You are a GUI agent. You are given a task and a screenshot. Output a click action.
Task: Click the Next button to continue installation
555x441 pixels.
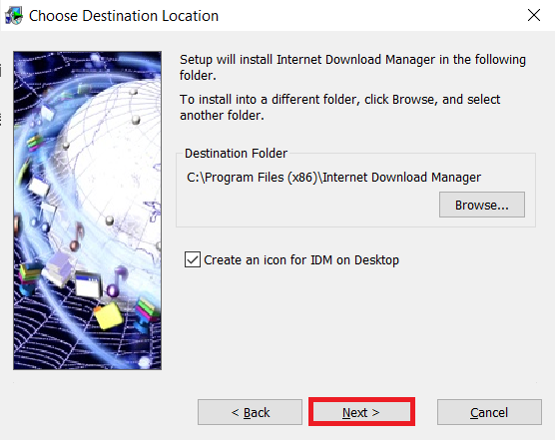tap(361, 412)
